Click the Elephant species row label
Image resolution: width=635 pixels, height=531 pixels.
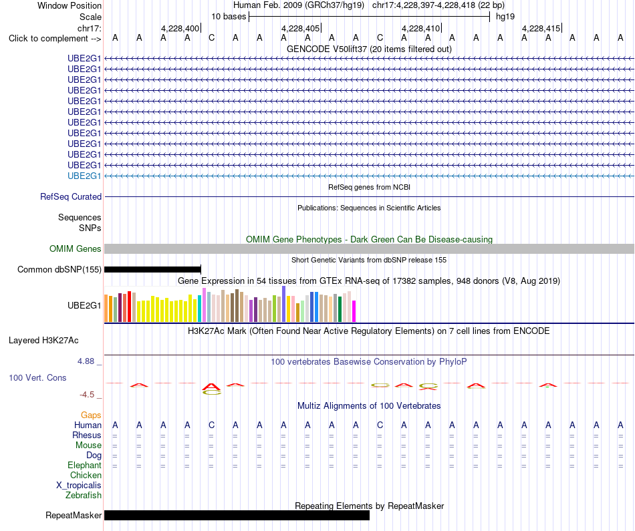84,465
